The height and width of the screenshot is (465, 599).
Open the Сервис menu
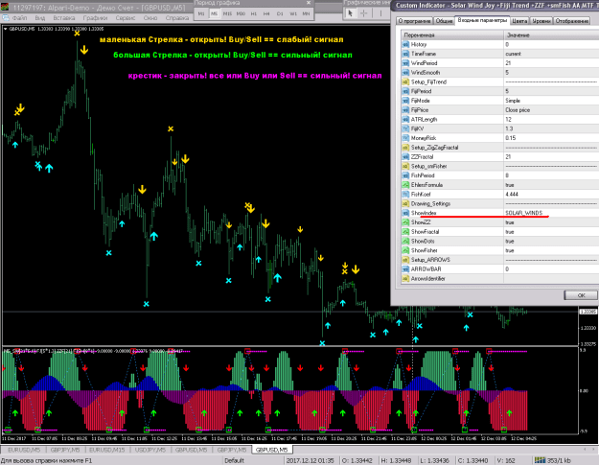(126, 18)
